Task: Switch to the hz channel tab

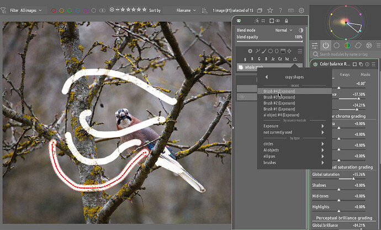Action: coord(287,59)
